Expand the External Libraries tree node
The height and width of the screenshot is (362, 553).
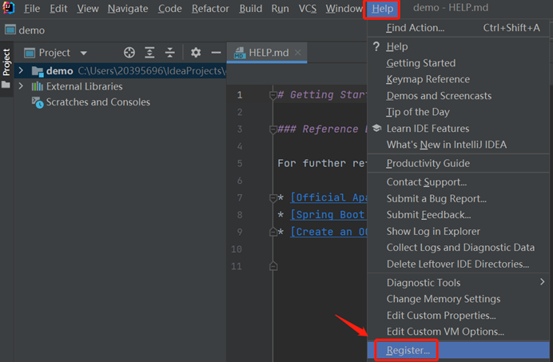pos(21,86)
